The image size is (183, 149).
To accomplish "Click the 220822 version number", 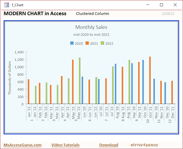I will [x=168, y=14].
